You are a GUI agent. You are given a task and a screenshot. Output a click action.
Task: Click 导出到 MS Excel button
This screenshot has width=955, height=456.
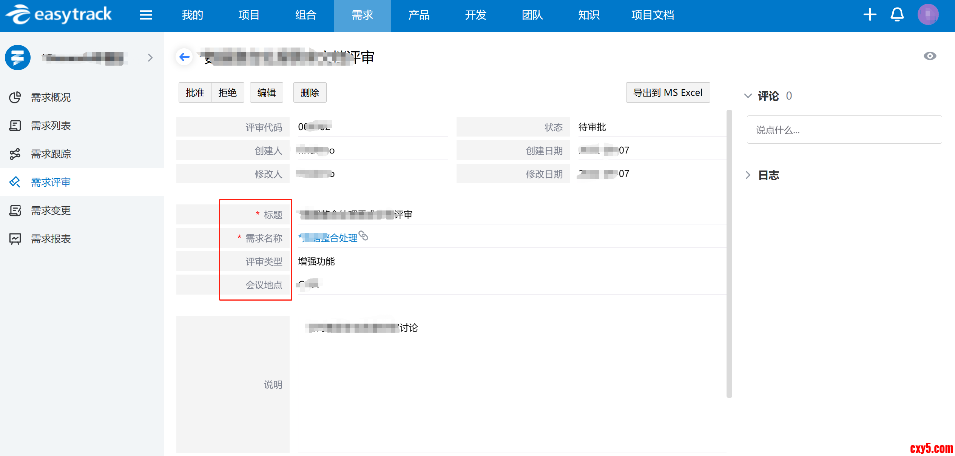pos(668,93)
